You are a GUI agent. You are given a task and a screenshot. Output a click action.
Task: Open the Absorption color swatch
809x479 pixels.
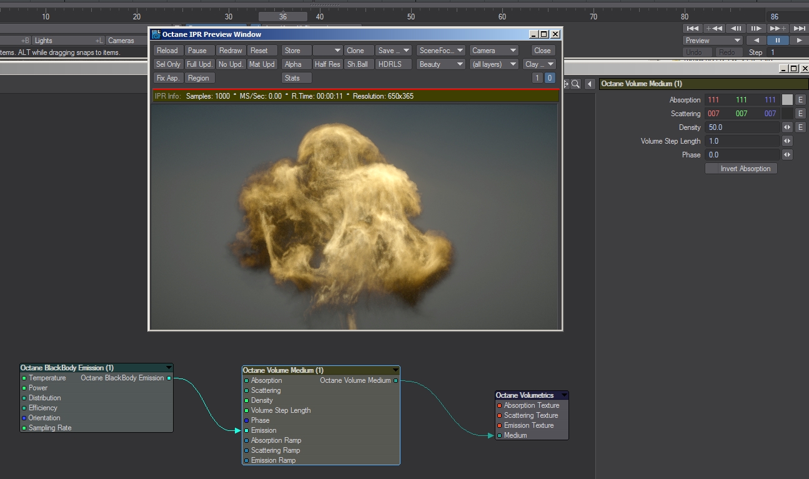click(x=787, y=100)
